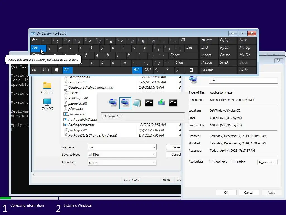This screenshot has width=286, height=215.
Task: Click the Esc key
Action: pyautogui.click(x=35, y=41)
